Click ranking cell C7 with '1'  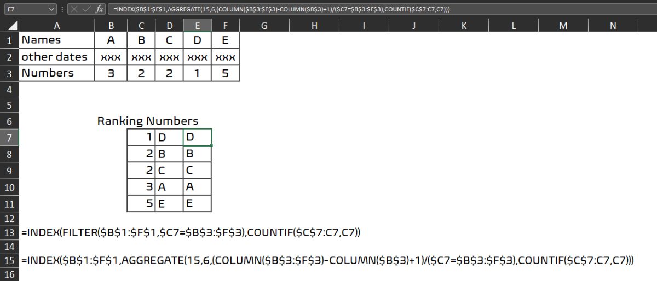tap(141, 137)
